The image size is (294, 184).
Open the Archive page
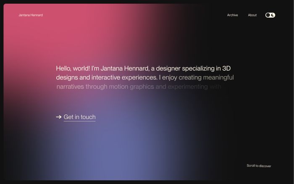232,15
